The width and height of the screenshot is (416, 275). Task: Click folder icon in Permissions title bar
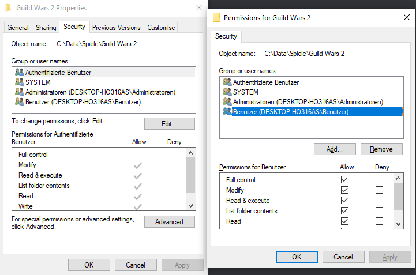coord(216,17)
